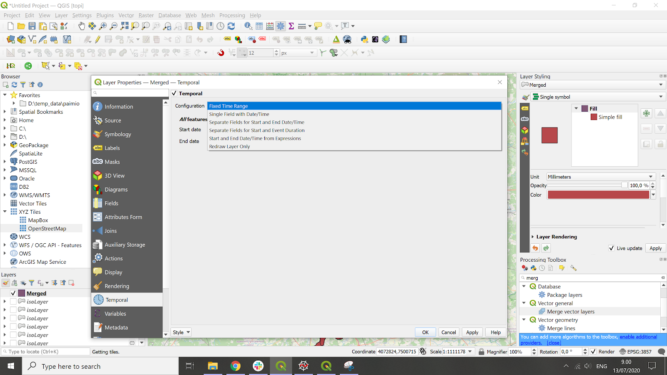
Task: Open the attribute table icon
Action: [259, 26]
